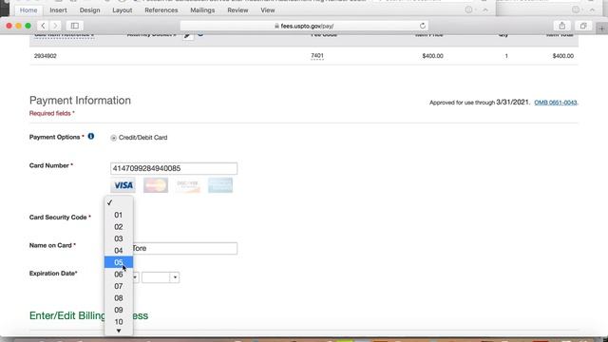Open the expiration year dropdown
This screenshot has width=608, height=342.
pyautogui.click(x=161, y=277)
